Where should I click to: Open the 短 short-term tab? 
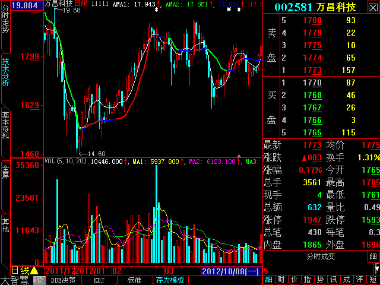(373, 280)
